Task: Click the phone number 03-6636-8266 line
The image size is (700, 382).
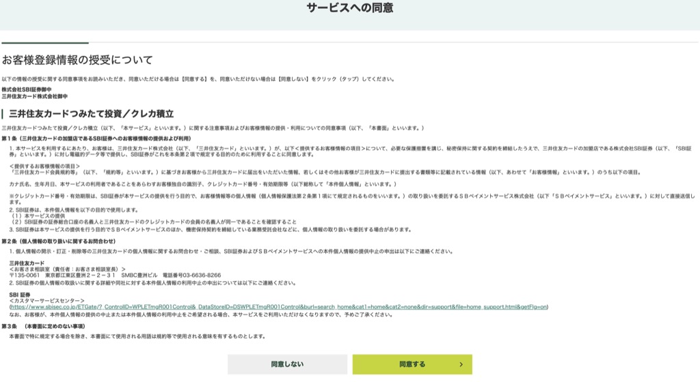Action: click(115, 275)
